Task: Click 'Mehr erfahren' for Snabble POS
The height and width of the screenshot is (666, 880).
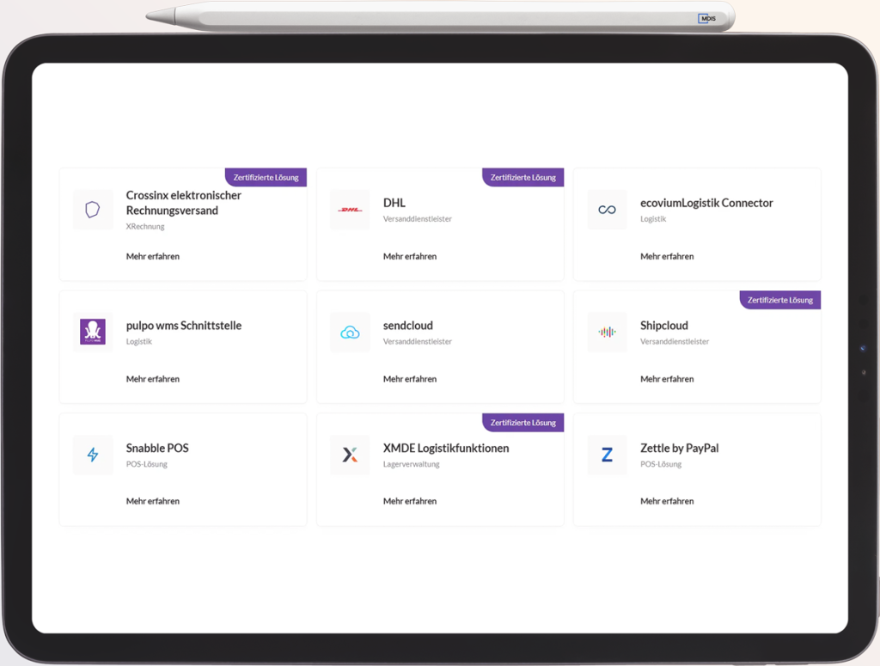Action: coord(152,501)
